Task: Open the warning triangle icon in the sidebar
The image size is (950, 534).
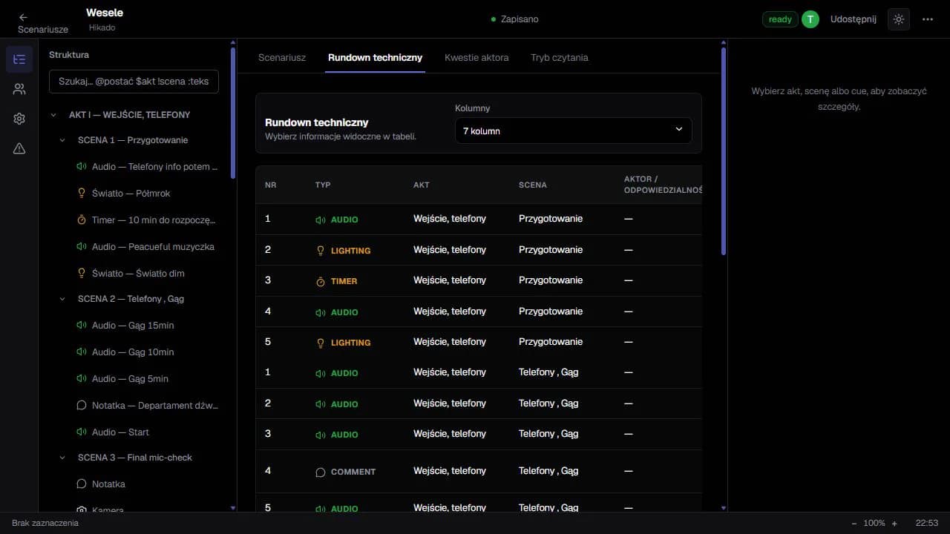Action: click(19, 148)
